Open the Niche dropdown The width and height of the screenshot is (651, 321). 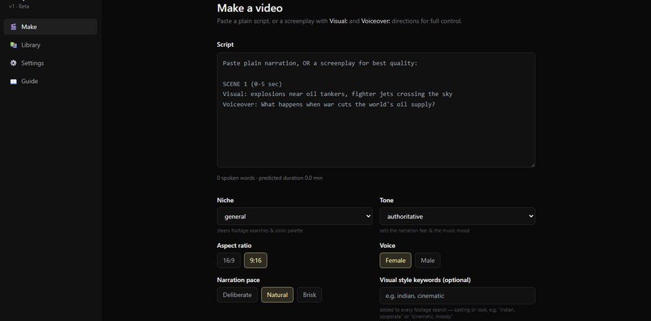coord(294,216)
